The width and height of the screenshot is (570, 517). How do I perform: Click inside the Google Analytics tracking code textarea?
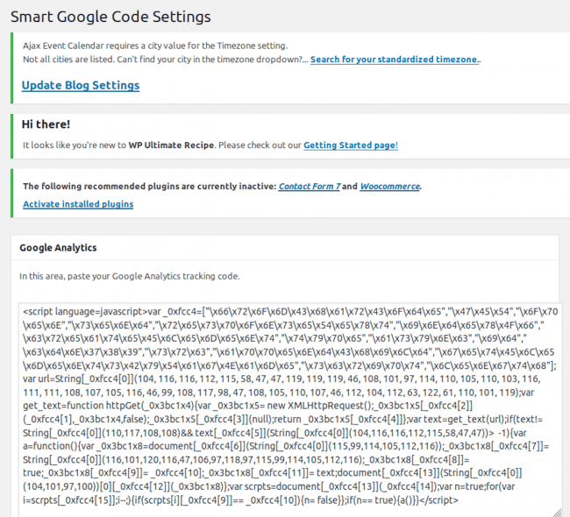click(289, 409)
